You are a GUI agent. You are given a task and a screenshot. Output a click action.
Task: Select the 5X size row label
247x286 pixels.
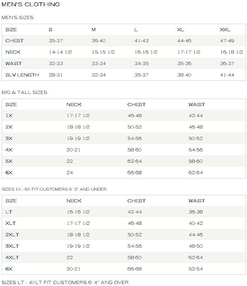point(9,161)
